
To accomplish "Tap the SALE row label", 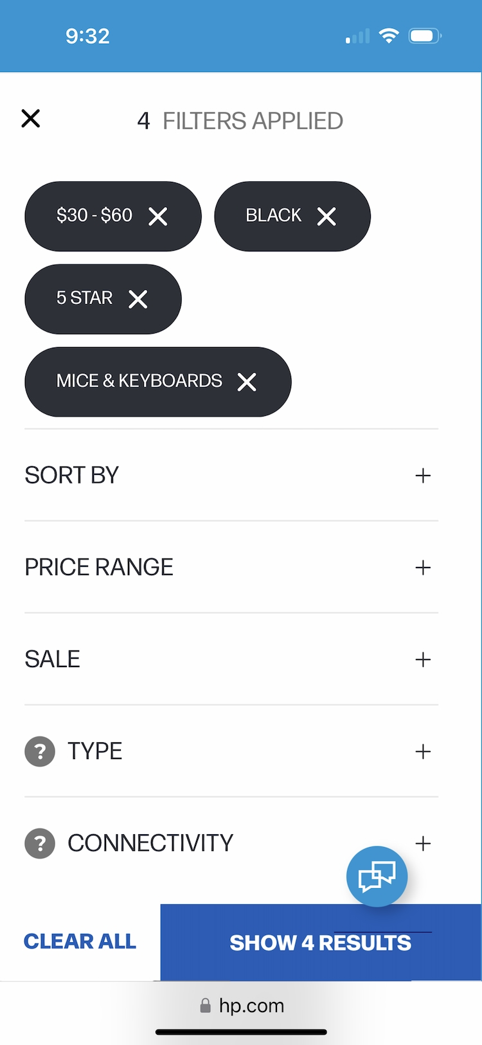I will tap(53, 659).
